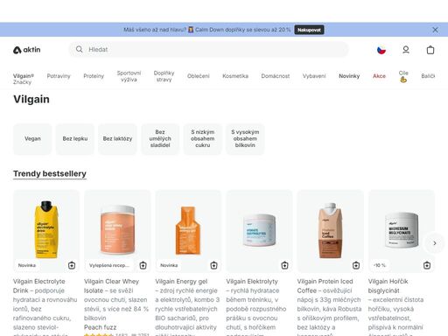Filter by S vysokým obsahem bílkovin
This screenshot has height=336, width=448.
[245, 139]
